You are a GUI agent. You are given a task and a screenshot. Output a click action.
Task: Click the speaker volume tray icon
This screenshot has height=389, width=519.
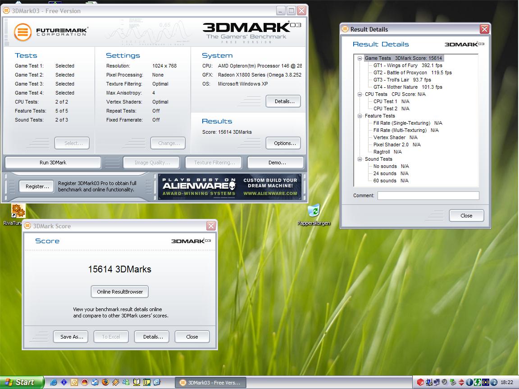[445, 382]
